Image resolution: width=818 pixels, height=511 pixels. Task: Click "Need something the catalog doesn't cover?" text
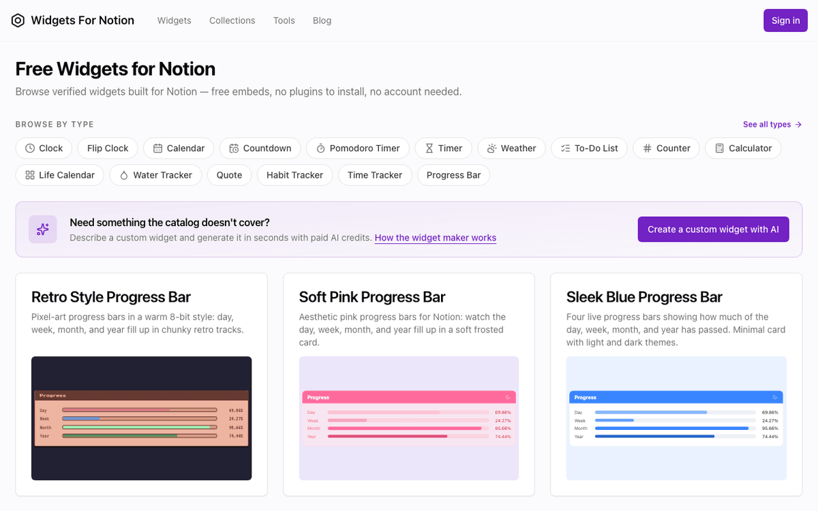170,223
